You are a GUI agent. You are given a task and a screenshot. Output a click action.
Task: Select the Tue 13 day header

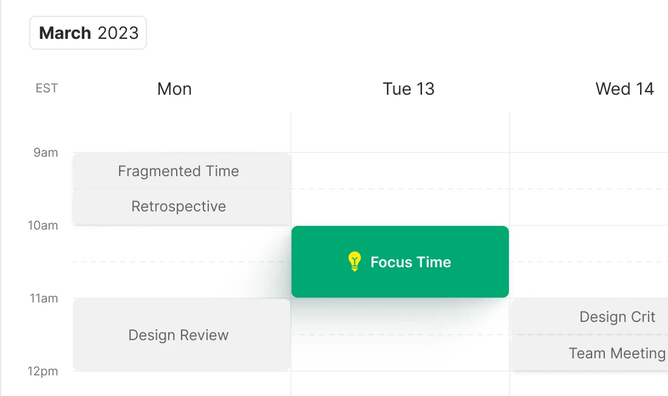coord(409,89)
